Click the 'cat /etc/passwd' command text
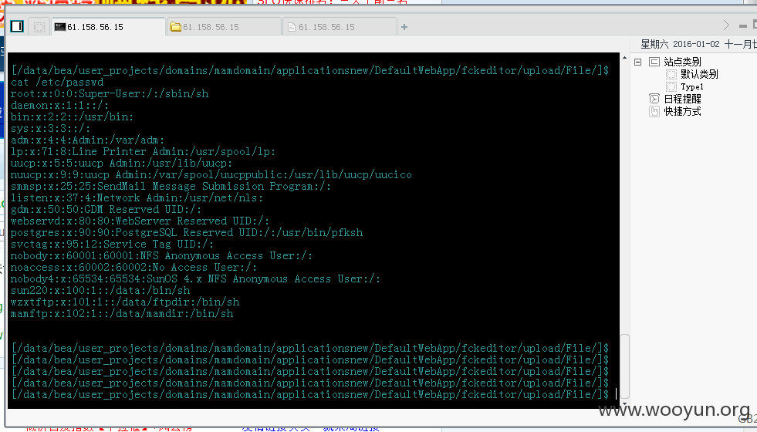The height and width of the screenshot is (432, 757). pyautogui.click(x=57, y=83)
